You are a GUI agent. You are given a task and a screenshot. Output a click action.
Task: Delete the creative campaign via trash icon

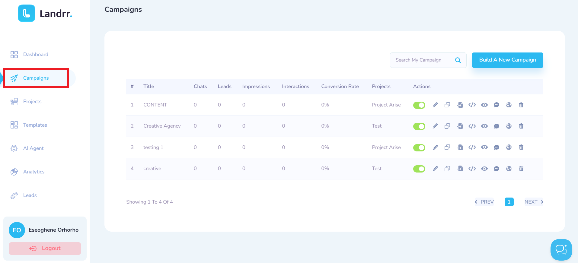point(521,169)
